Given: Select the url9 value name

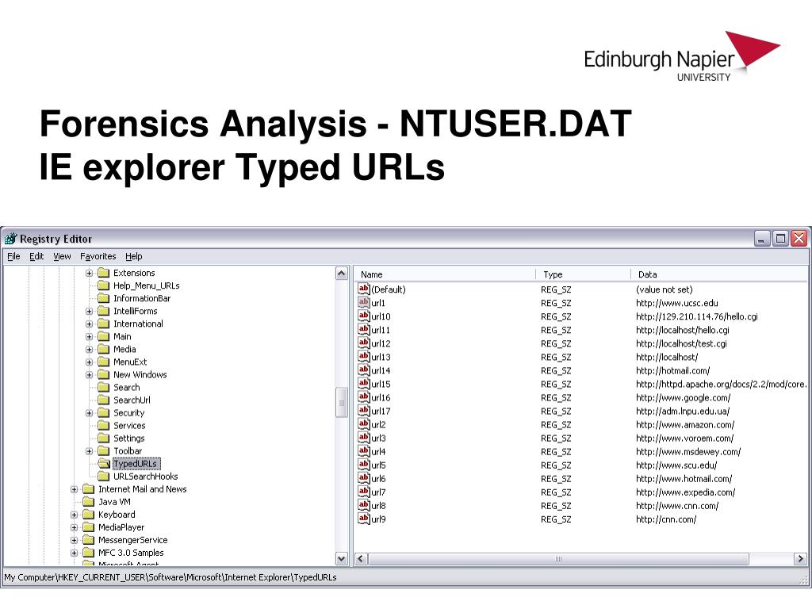Looking at the screenshot, I should [378, 519].
